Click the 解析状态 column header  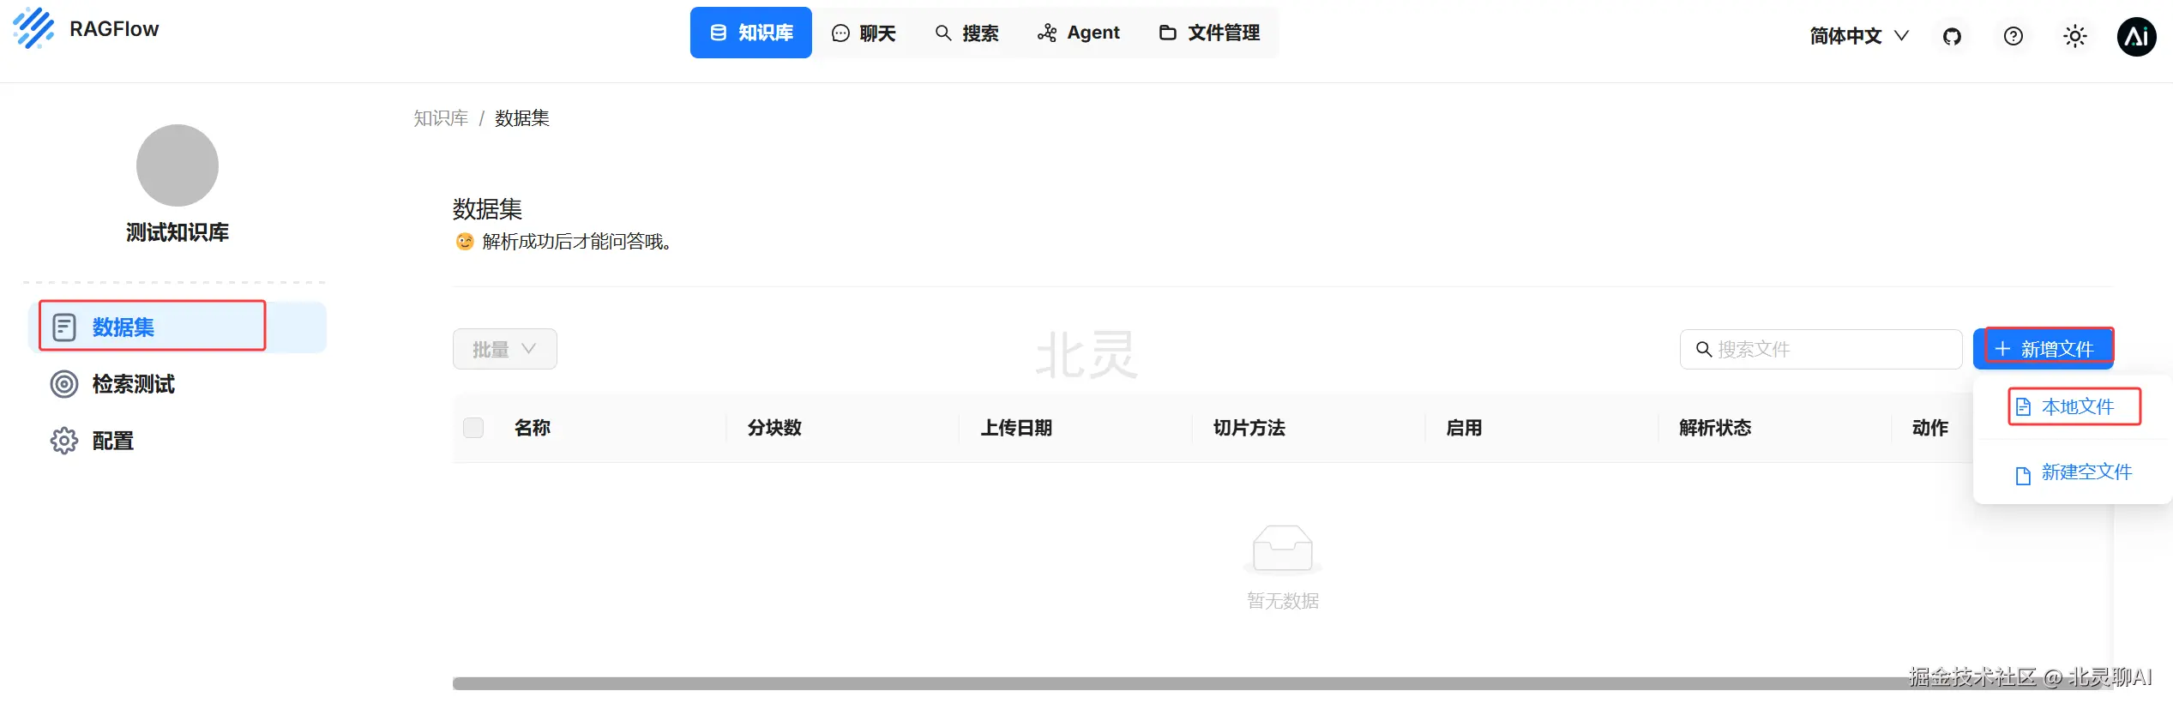click(1715, 428)
